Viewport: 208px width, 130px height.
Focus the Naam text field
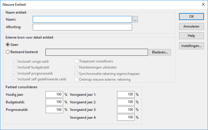[x=82, y=19]
